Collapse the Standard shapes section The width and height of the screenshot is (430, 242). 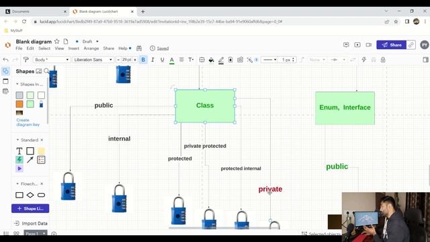tap(17, 140)
